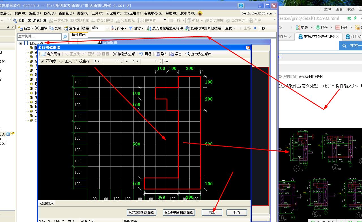Click the 复制 component icon
Image resolution: width=362 pixels, height=222 pixels.
click(x=51, y=28)
